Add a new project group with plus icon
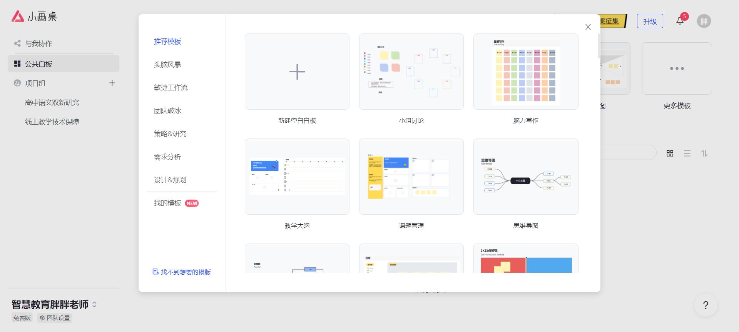Image resolution: width=739 pixels, height=332 pixels. tap(112, 83)
